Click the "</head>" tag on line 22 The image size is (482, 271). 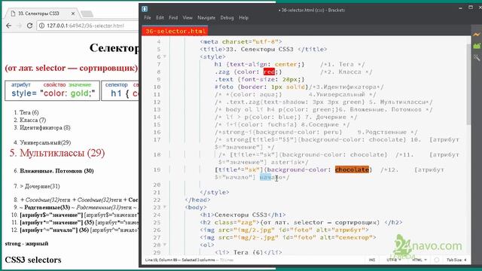197,199
